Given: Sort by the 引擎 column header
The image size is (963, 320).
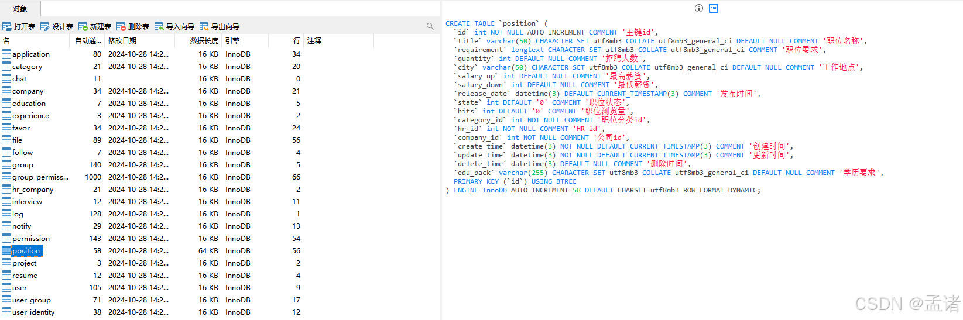Looking at the screenshot, I should click(245, 40).
